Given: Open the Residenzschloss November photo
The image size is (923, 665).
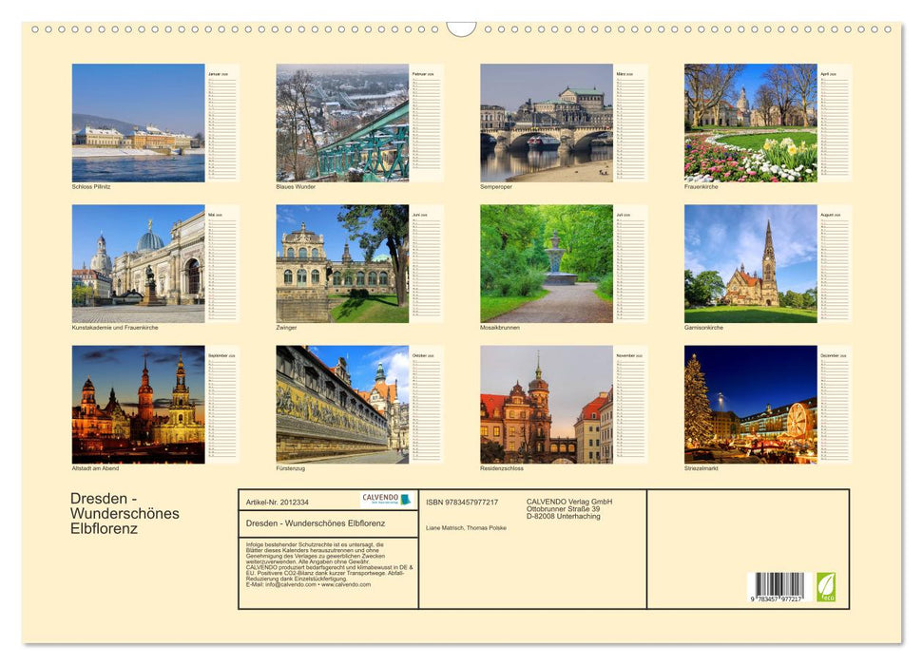Looking at the screenshot, I should [x=546, y=403].
